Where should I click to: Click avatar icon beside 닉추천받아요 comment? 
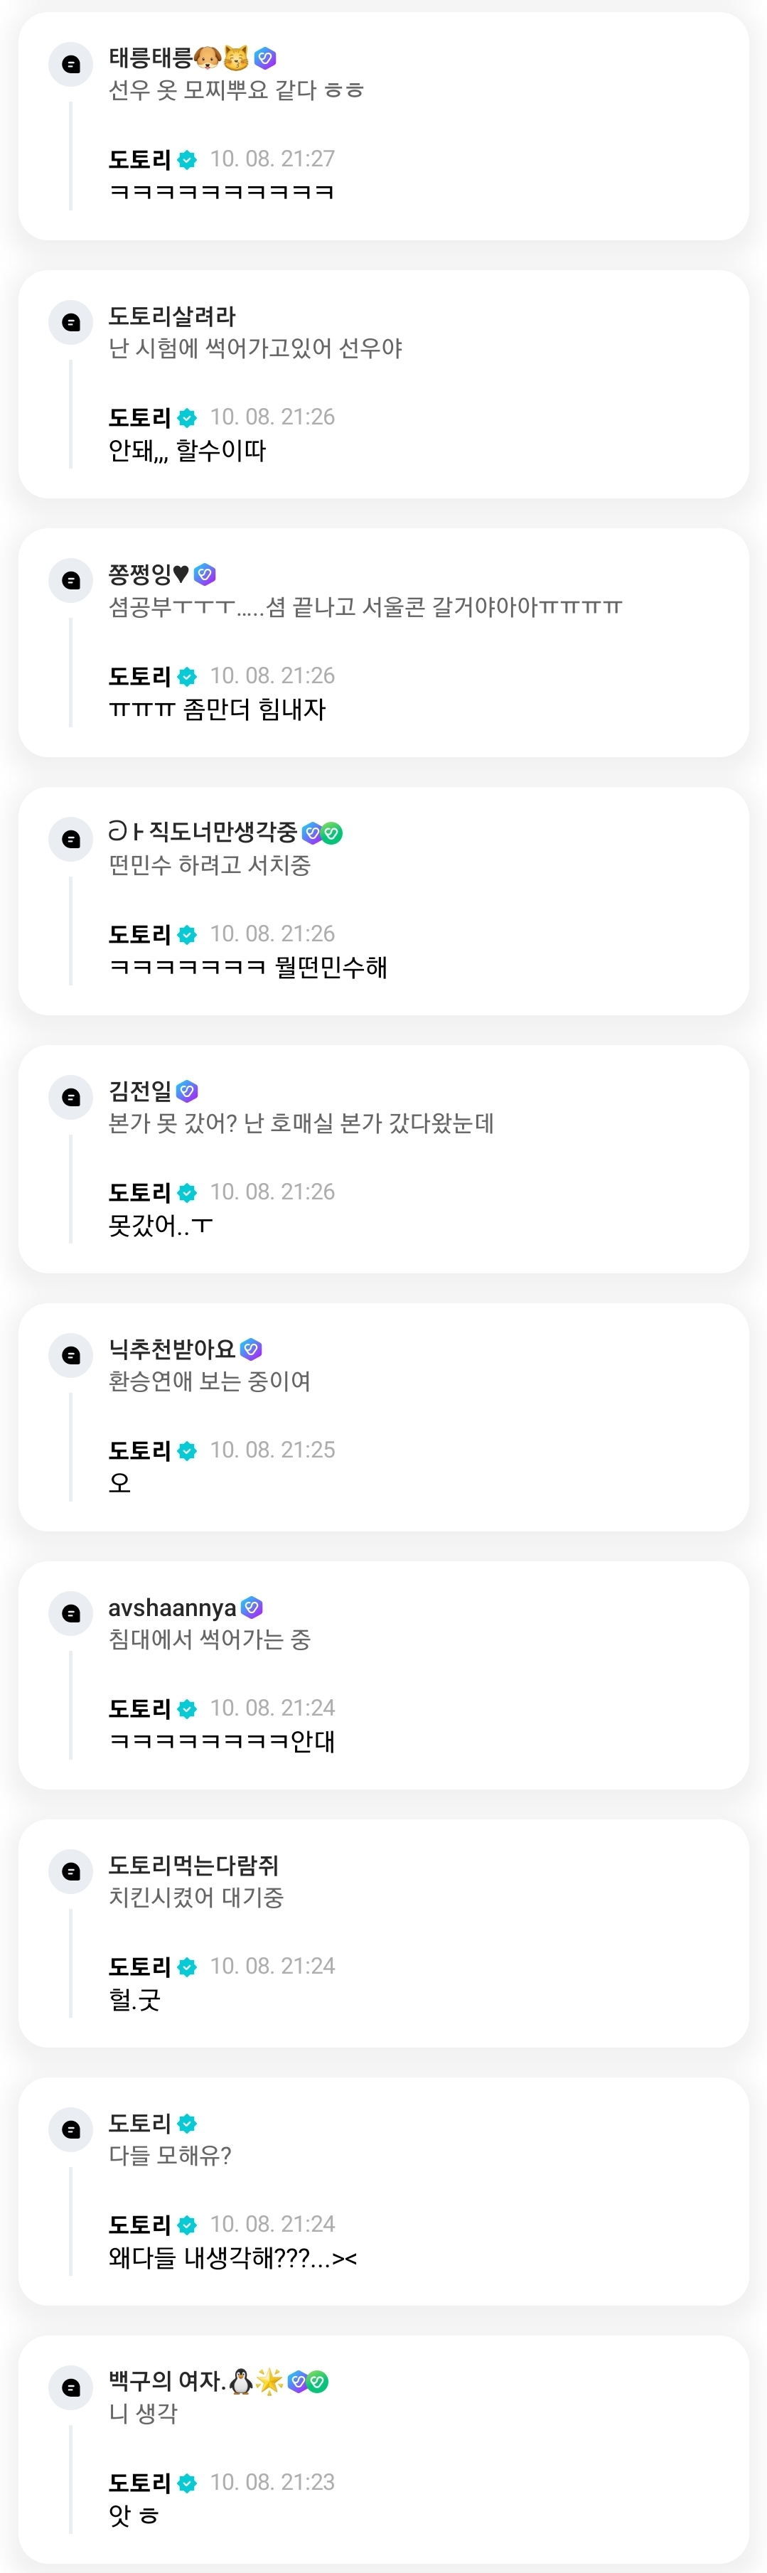tap(71, 1354)
